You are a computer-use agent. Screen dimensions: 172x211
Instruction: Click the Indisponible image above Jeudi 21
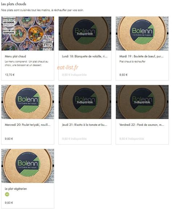85,102
